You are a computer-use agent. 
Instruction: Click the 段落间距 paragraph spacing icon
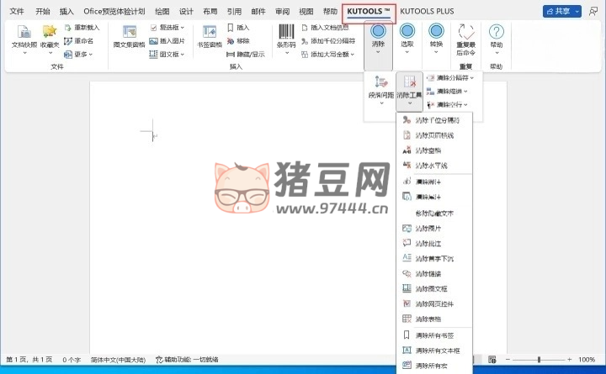[380, 87]
